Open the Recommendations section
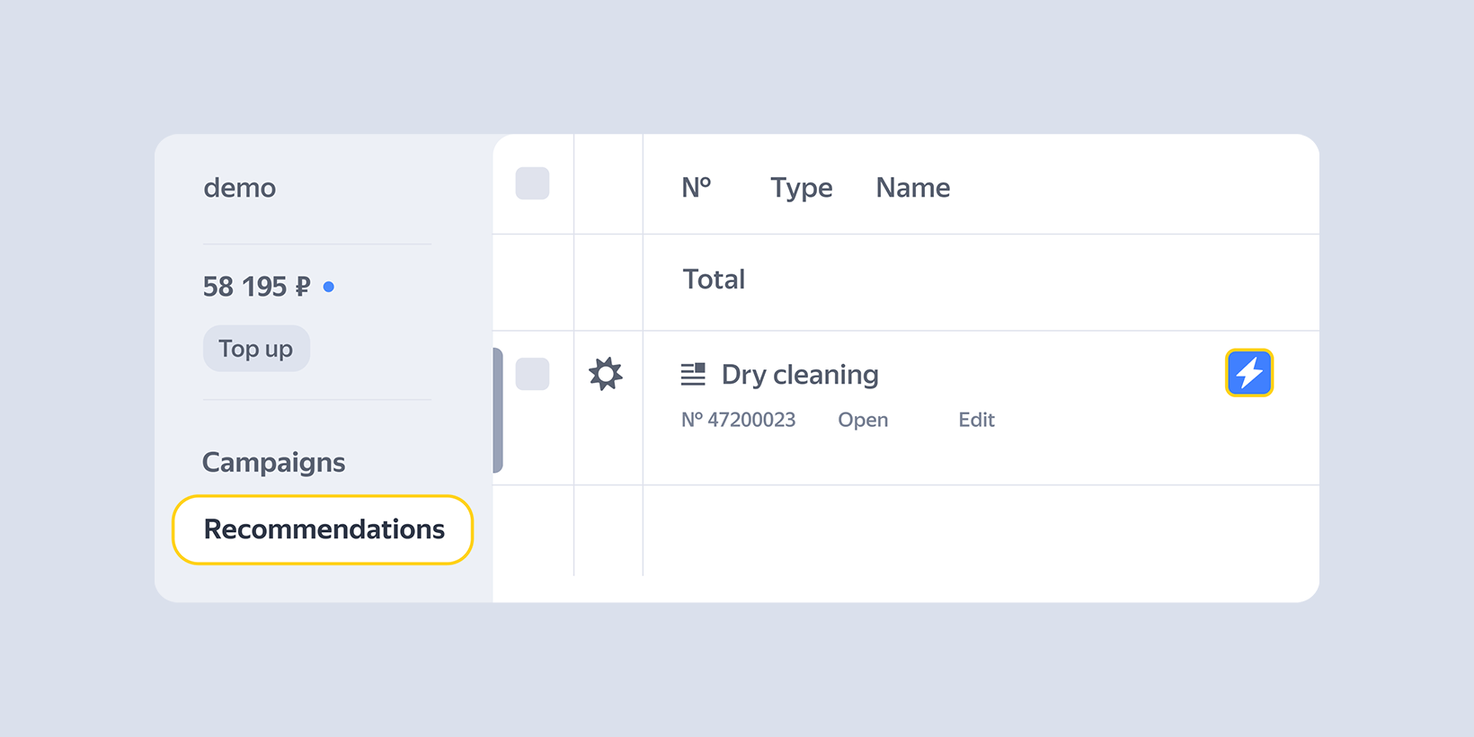The width and height of the screenshot is (1474, 737). pos(323,529)
